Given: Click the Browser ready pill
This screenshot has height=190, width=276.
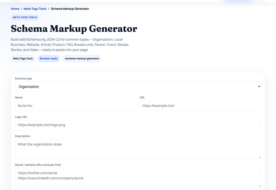Looking at the screenshot, I should click(49, 59).
